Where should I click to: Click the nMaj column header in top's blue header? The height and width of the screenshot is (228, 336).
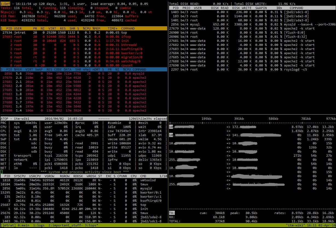tap(88, 69)
